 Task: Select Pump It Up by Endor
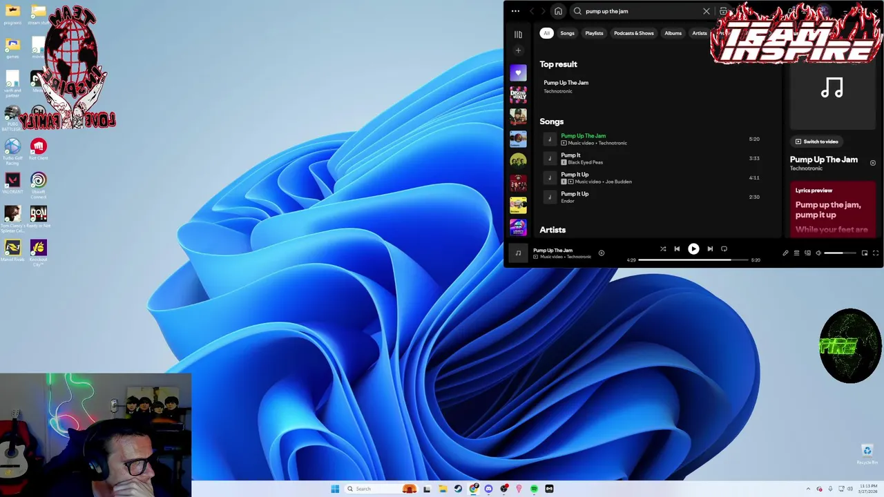pos(652,197)
